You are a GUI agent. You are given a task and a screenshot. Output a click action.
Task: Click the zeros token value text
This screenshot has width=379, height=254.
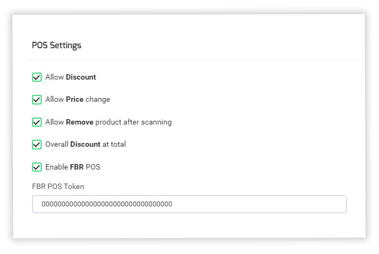pyautogui.click(x=107, y=204)
